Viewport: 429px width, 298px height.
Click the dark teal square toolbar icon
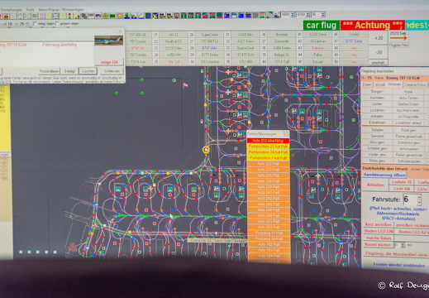[x=220, y=15]
